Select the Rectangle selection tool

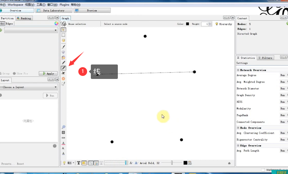(x=63, y=35)
